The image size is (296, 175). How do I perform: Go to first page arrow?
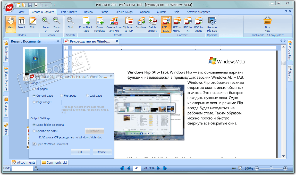122,168
